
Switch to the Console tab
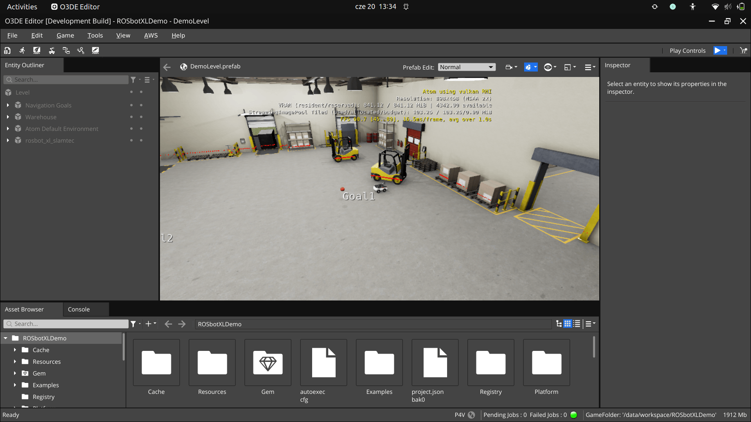coord(79,309)
